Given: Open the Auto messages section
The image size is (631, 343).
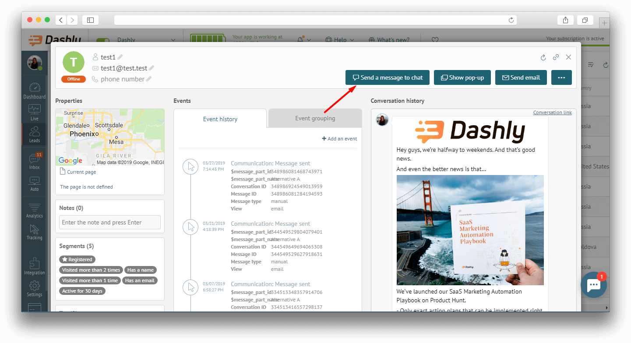Looking at the screenshot, I should pyautogui.click(x=35, y=184).
